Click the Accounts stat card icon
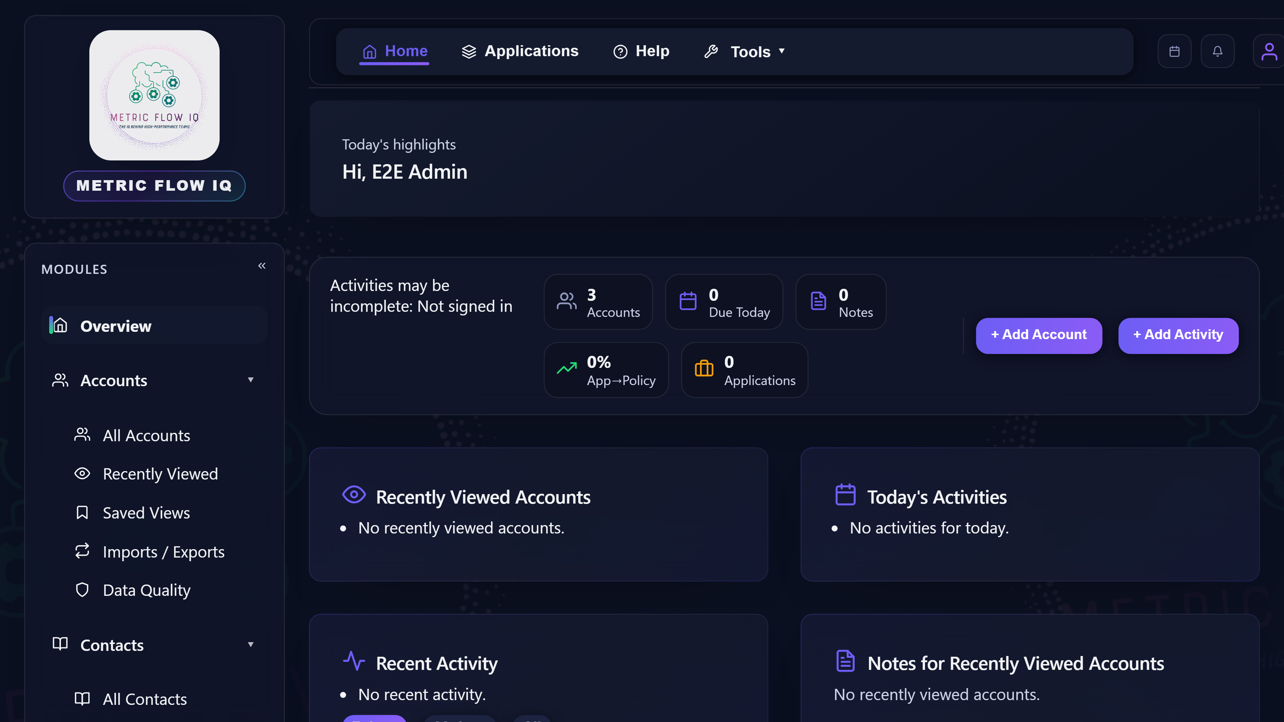Screen dimensions: 1284x722 click(566, 301)
